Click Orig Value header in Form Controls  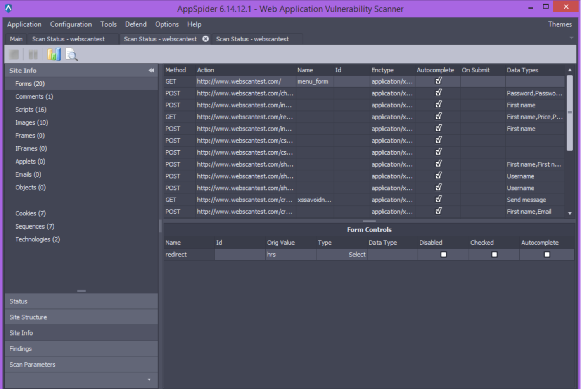coord(290,243)
